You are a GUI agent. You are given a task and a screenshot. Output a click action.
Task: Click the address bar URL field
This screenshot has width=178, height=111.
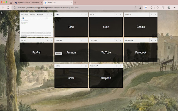coord(70,7)
